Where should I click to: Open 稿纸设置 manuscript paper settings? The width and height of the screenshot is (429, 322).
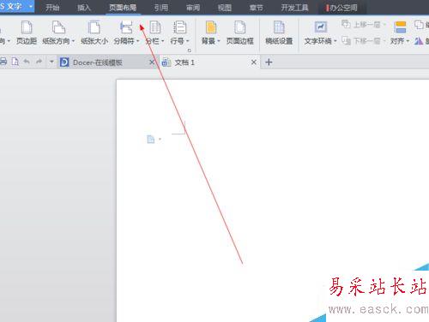tap(279, 33)
